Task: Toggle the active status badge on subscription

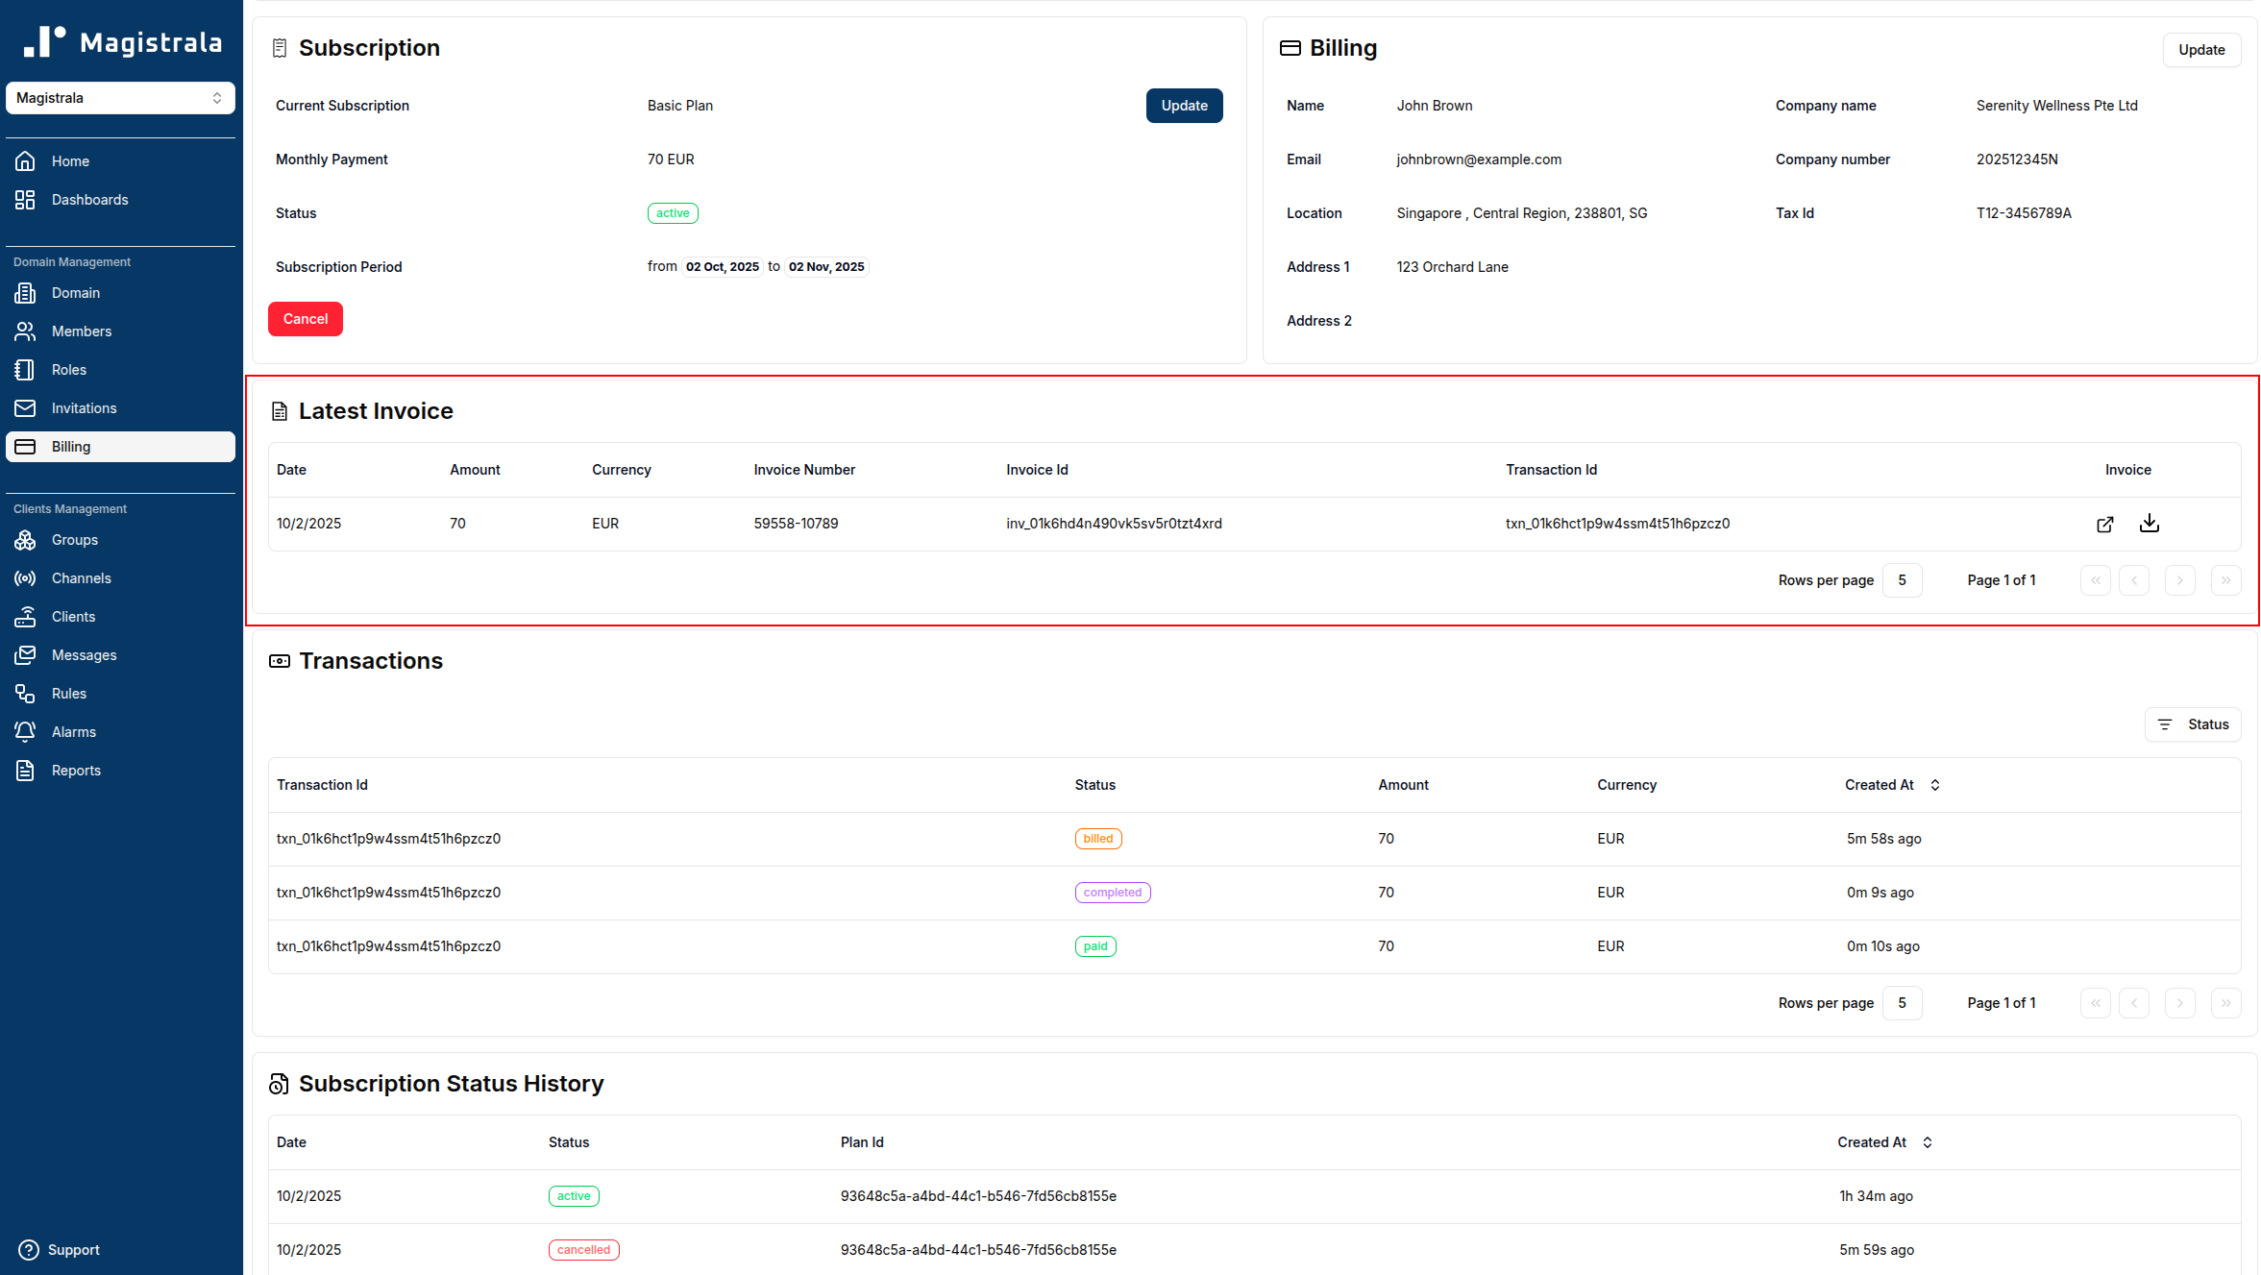Action: click(x=672, y=212)
